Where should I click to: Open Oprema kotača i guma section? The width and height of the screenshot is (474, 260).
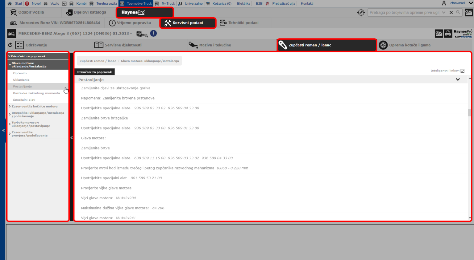click(405, 45)
